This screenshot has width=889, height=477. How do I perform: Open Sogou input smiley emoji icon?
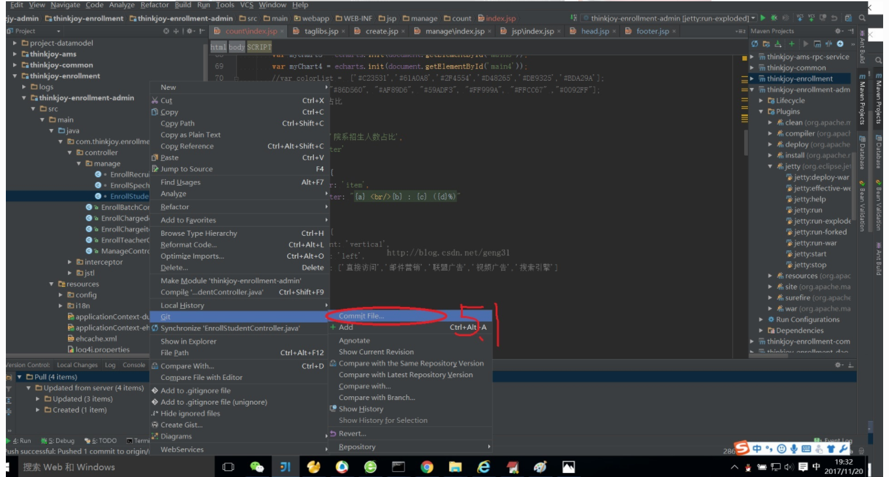point(782,448)
